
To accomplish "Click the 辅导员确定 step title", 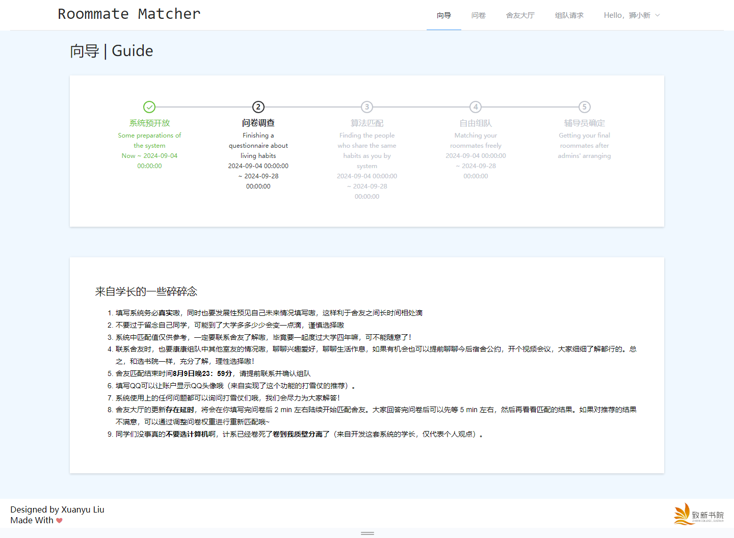I will pos(585,123).
